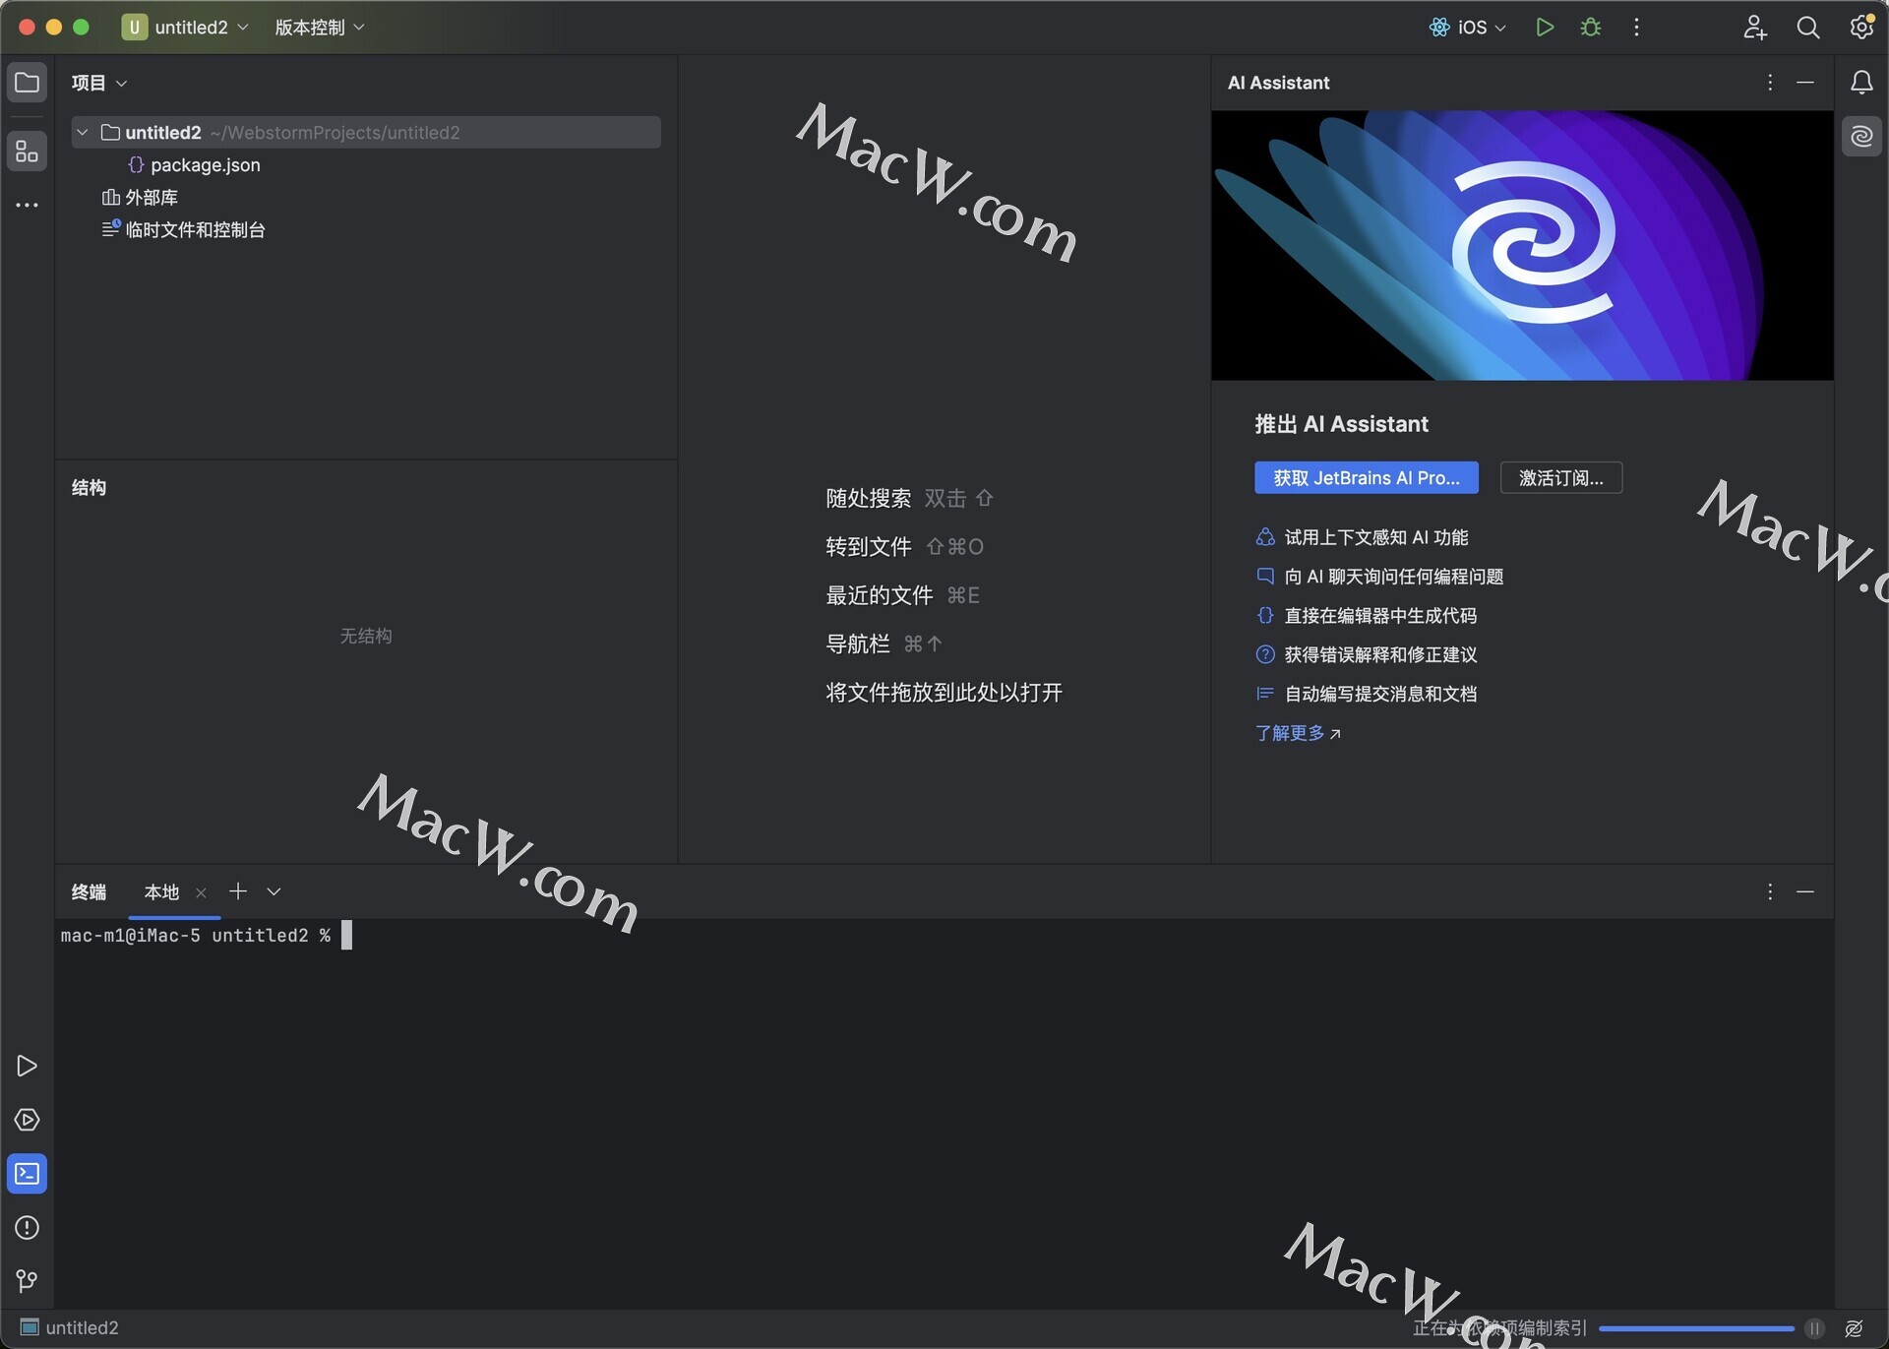Viewport: 1889px width, 1349px height.
Task: Show more tool windows ellipsis
Action: [x=27, y=205]
